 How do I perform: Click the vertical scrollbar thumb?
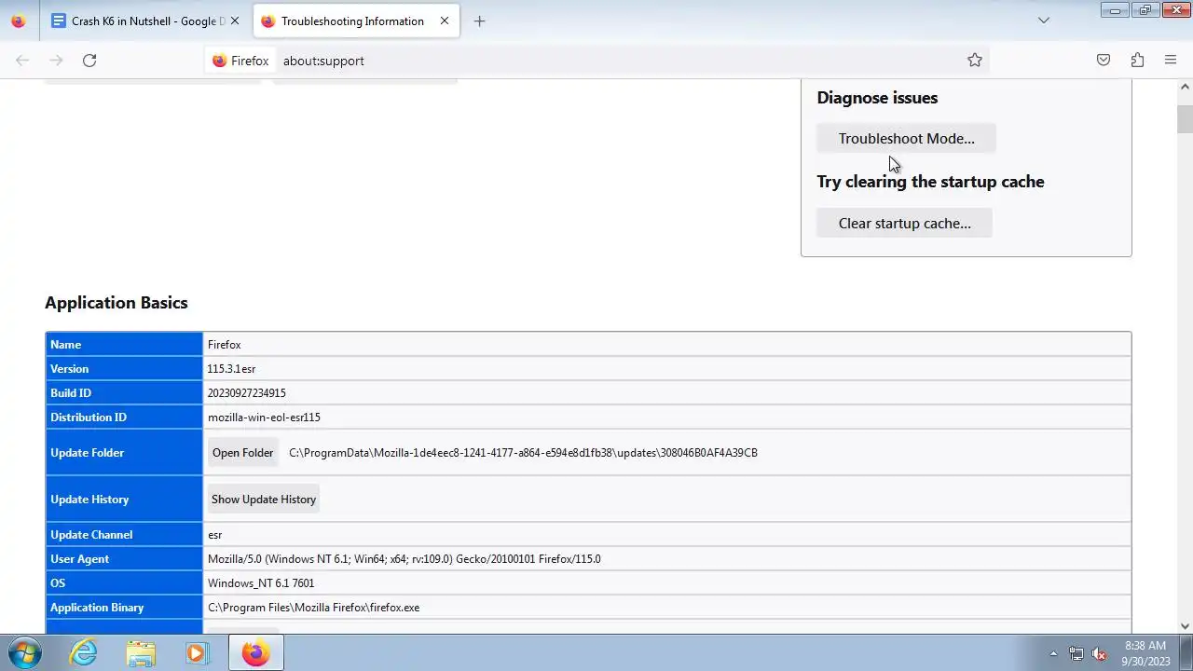pos(1185,119)
